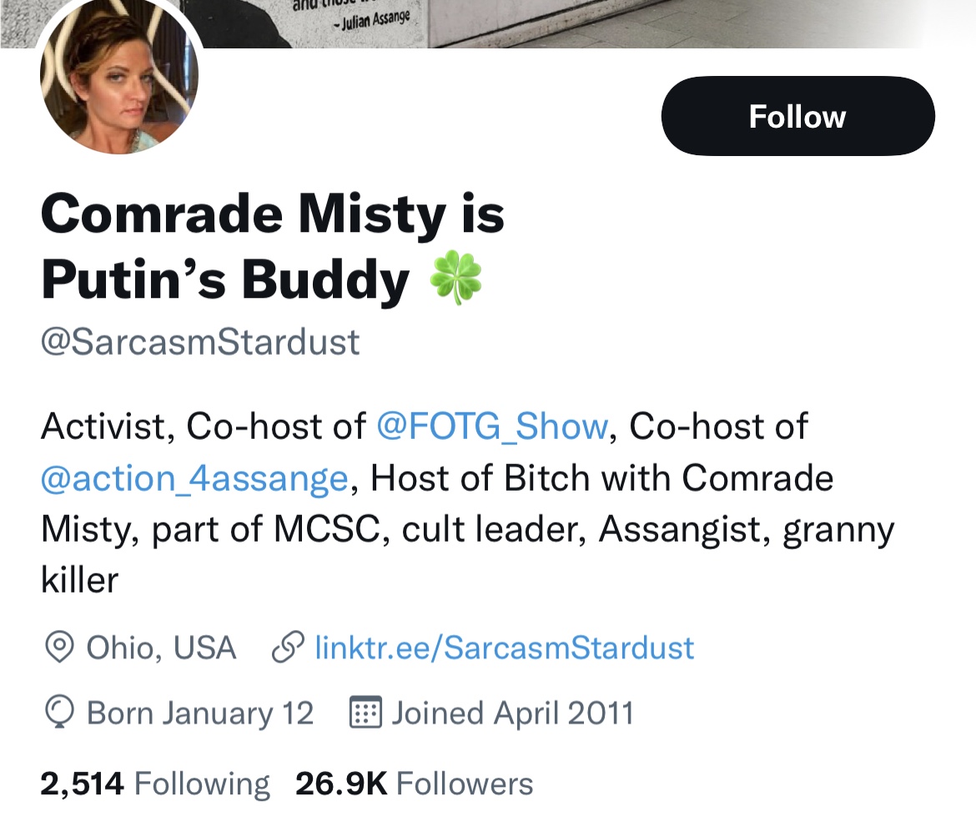976x832 pixels.
Task: View the 2,514 Following list
Action: [155, 784]
